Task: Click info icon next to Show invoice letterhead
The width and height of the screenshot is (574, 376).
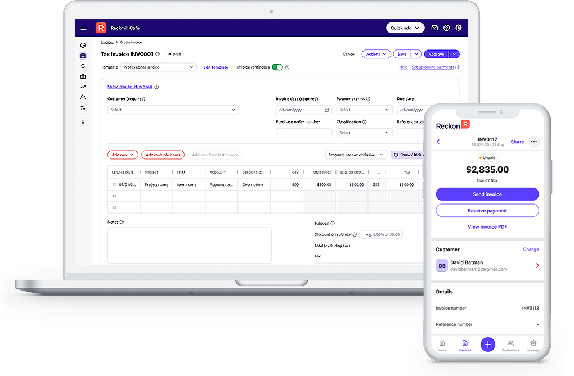Action: click(156, 87)
